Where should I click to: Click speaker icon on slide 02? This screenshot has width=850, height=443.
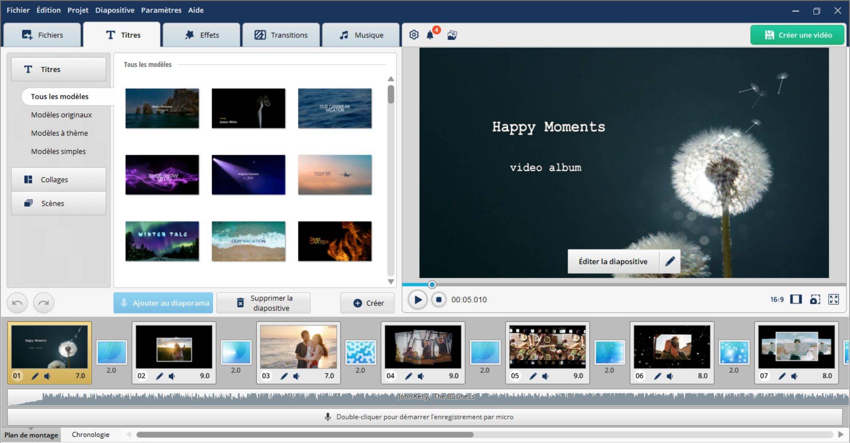172,376
